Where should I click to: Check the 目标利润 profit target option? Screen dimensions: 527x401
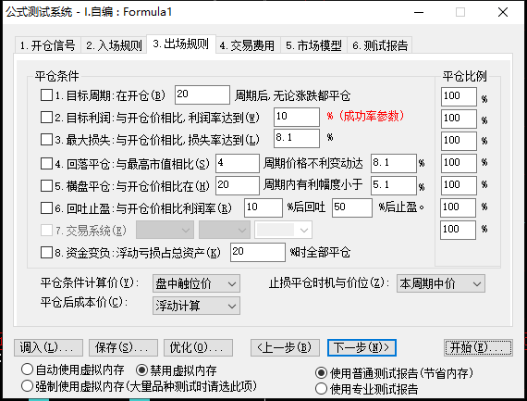[x=46, y=118]
